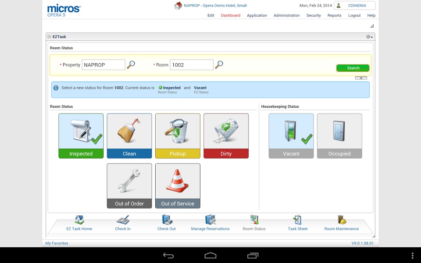Click the green Search button
The height and width of the screenshot is (263, 421).
353,68
